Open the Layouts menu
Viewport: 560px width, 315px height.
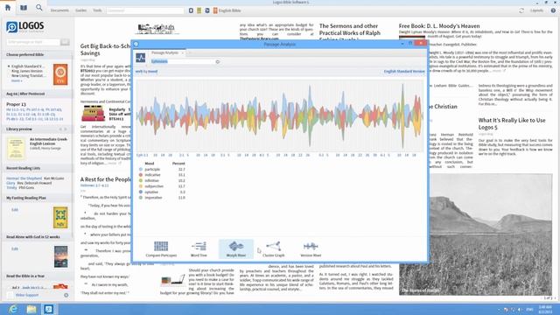point(536,10)
